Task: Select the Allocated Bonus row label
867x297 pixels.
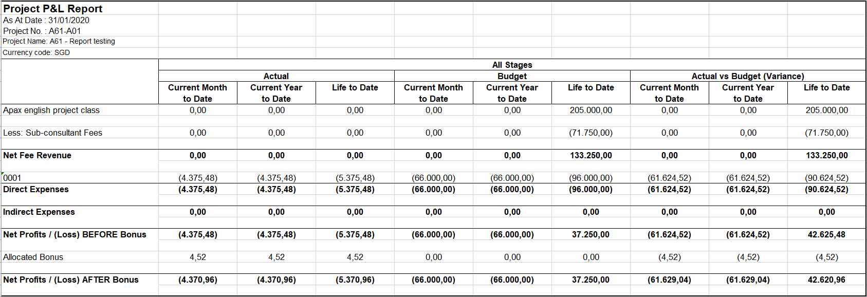Action: tap(33, 257)
